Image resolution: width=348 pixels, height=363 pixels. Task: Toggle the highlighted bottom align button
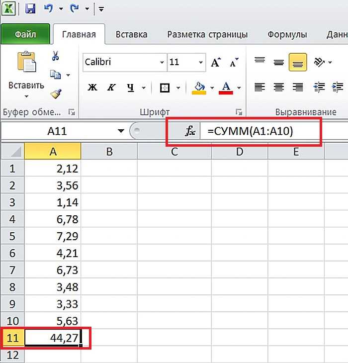coord(298,62)
